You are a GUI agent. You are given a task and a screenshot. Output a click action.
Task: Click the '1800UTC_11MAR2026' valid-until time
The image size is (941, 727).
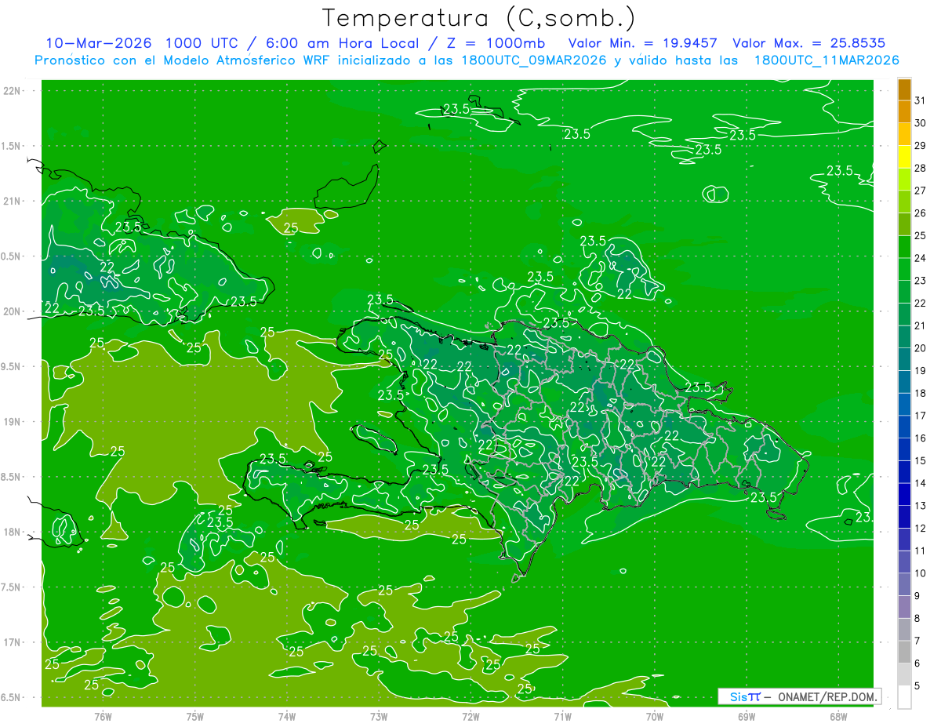(x=827, y=60)
